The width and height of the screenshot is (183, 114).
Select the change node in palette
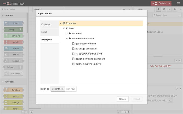point(13,102)
